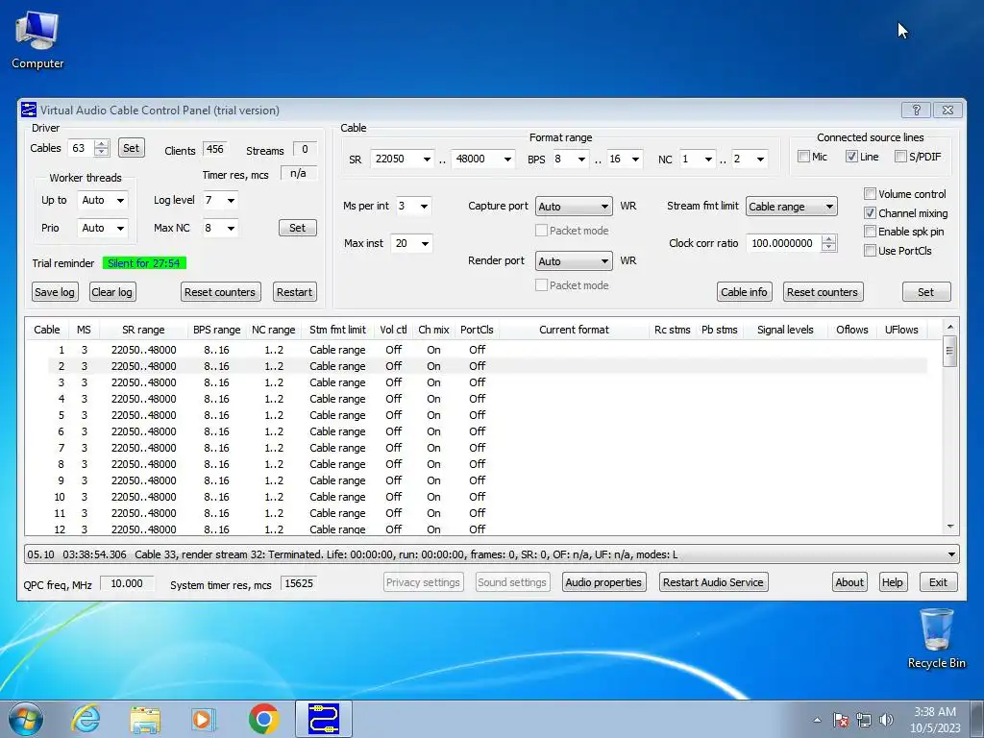This screenshot has width=984, height=738.
Task: Click the driver Restart button
Action: click(x=294, y=292)
